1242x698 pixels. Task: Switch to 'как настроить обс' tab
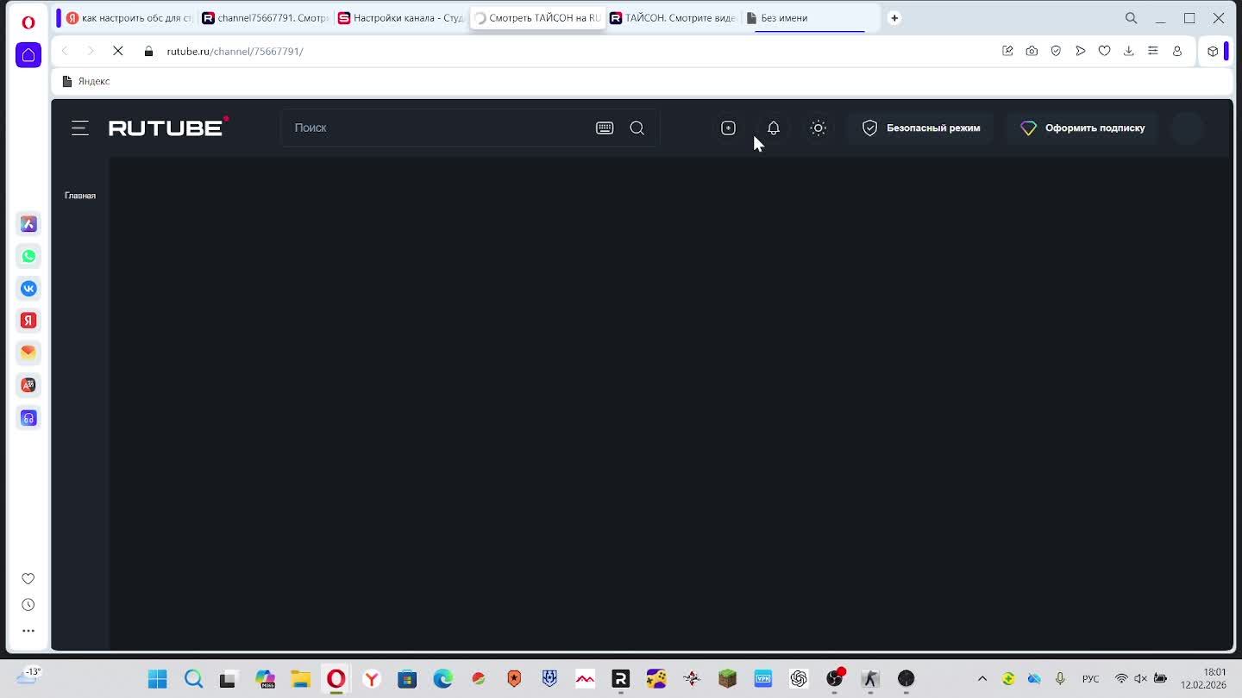(x=129, y=17)
